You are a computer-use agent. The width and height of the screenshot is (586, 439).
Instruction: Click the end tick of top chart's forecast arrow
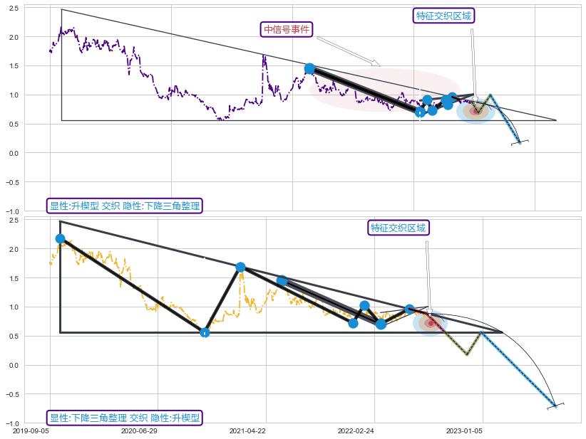[x=521, y=143]
